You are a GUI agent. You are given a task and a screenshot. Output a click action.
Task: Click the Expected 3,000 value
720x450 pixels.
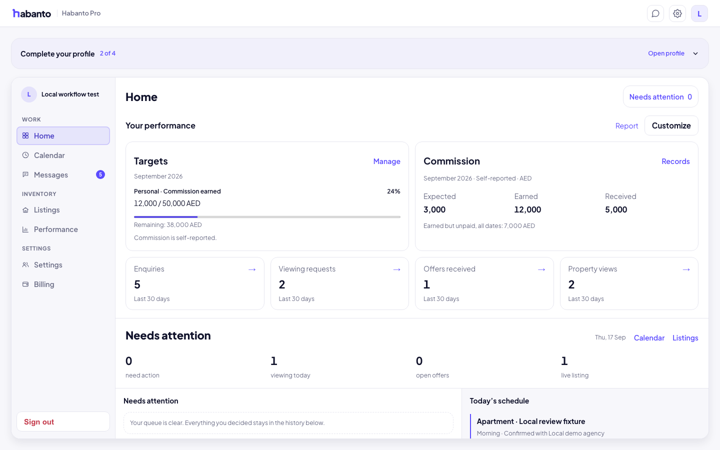[434, 210]
